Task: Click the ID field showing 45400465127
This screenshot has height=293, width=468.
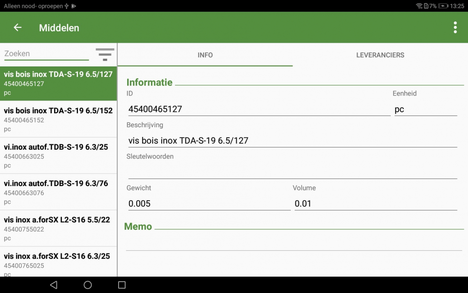Action: [259, 109]
